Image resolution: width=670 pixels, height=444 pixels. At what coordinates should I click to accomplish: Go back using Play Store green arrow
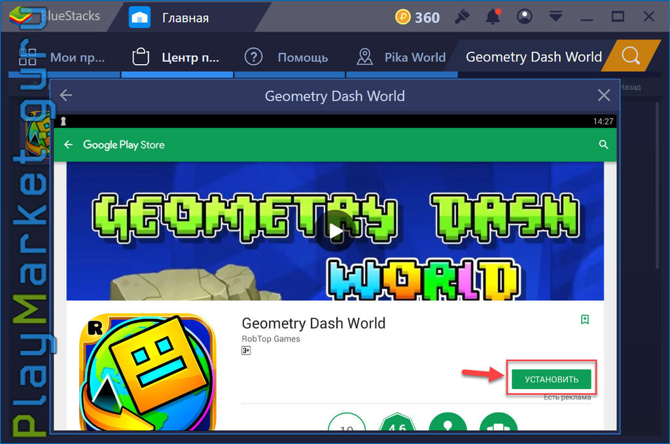68,145
